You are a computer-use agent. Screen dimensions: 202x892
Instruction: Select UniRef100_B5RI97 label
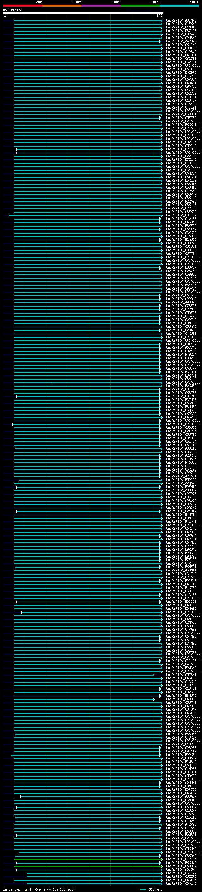click(181, 480)
